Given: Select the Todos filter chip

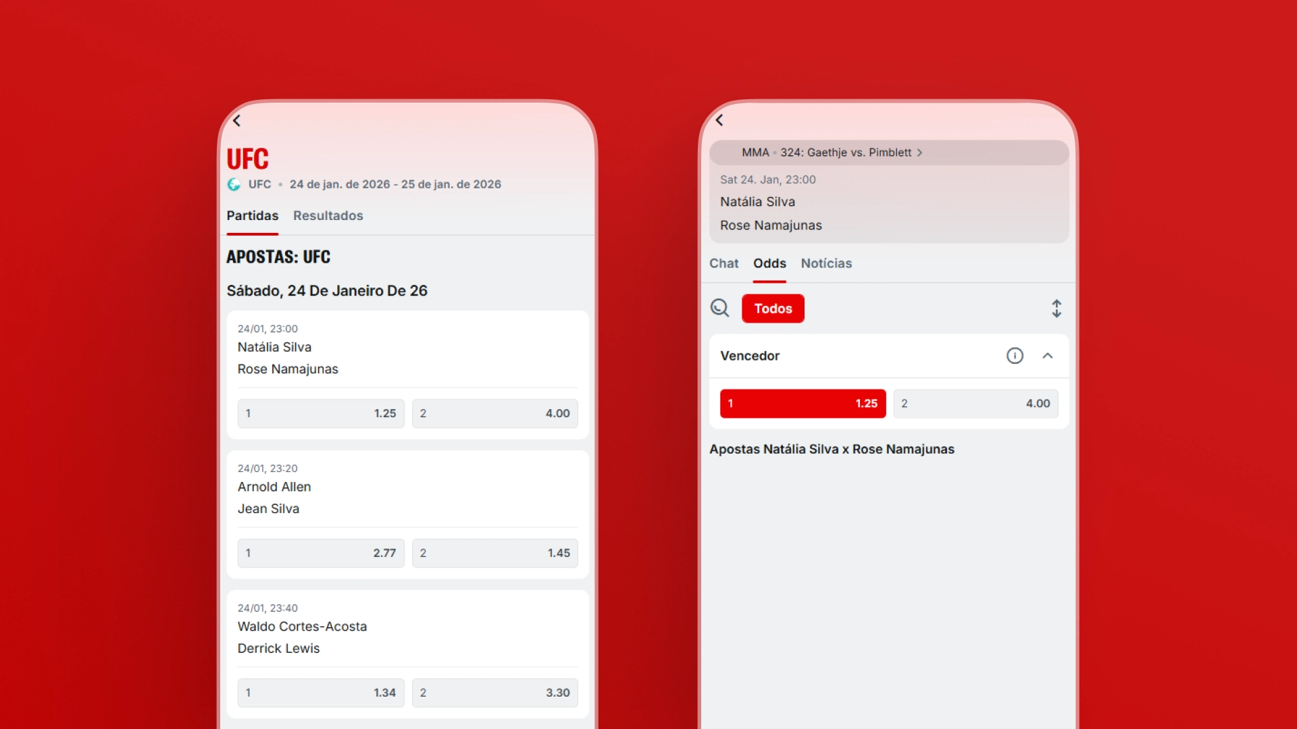Looking at the screenshot, I should (773, 308).
